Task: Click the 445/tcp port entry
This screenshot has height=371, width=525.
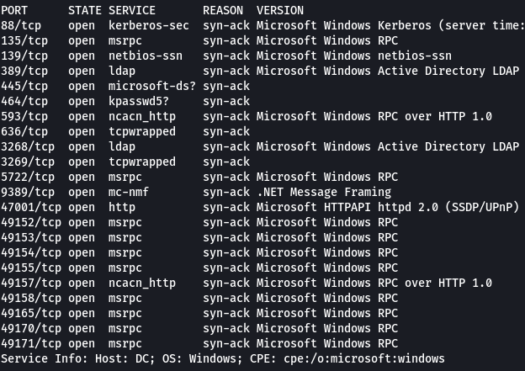Action: [x=24, y=87]
